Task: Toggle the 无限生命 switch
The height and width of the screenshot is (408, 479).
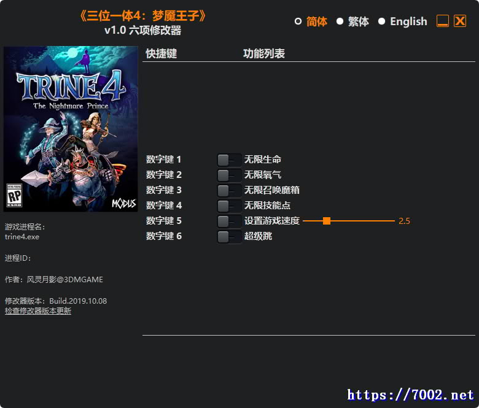Action: (x=229, y=160)
